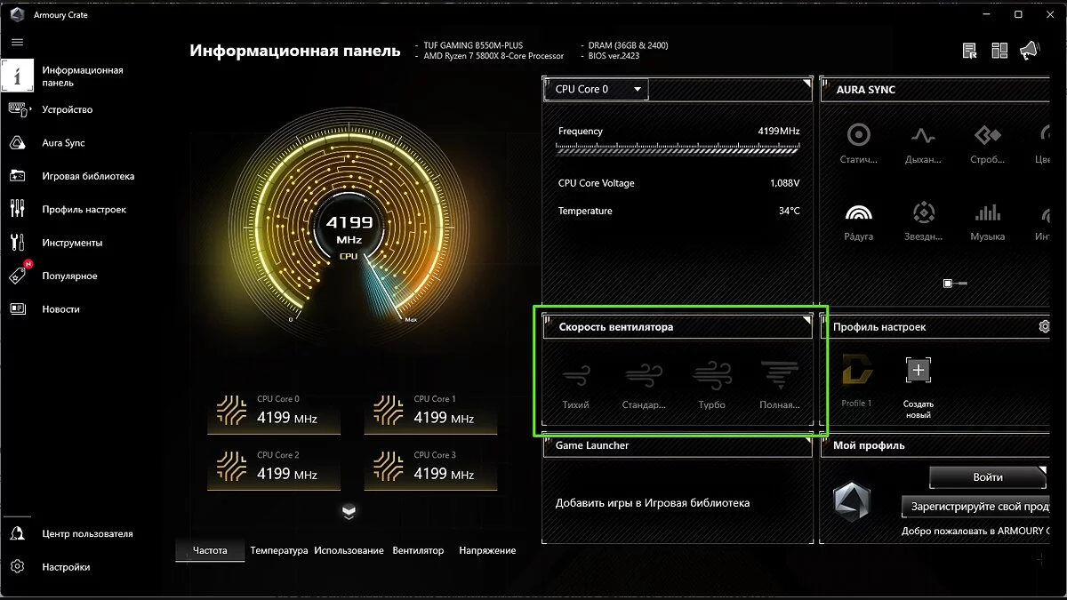Click the Профиль настроек sliders icon

point(17,209)
